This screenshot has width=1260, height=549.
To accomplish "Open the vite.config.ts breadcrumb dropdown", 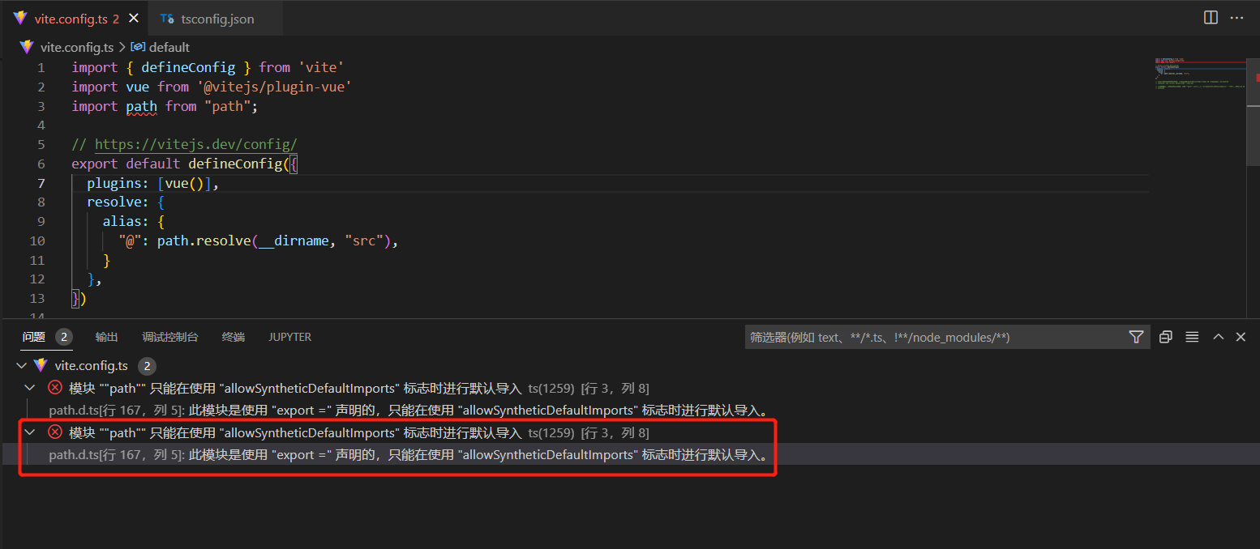I will coord(77,47).
